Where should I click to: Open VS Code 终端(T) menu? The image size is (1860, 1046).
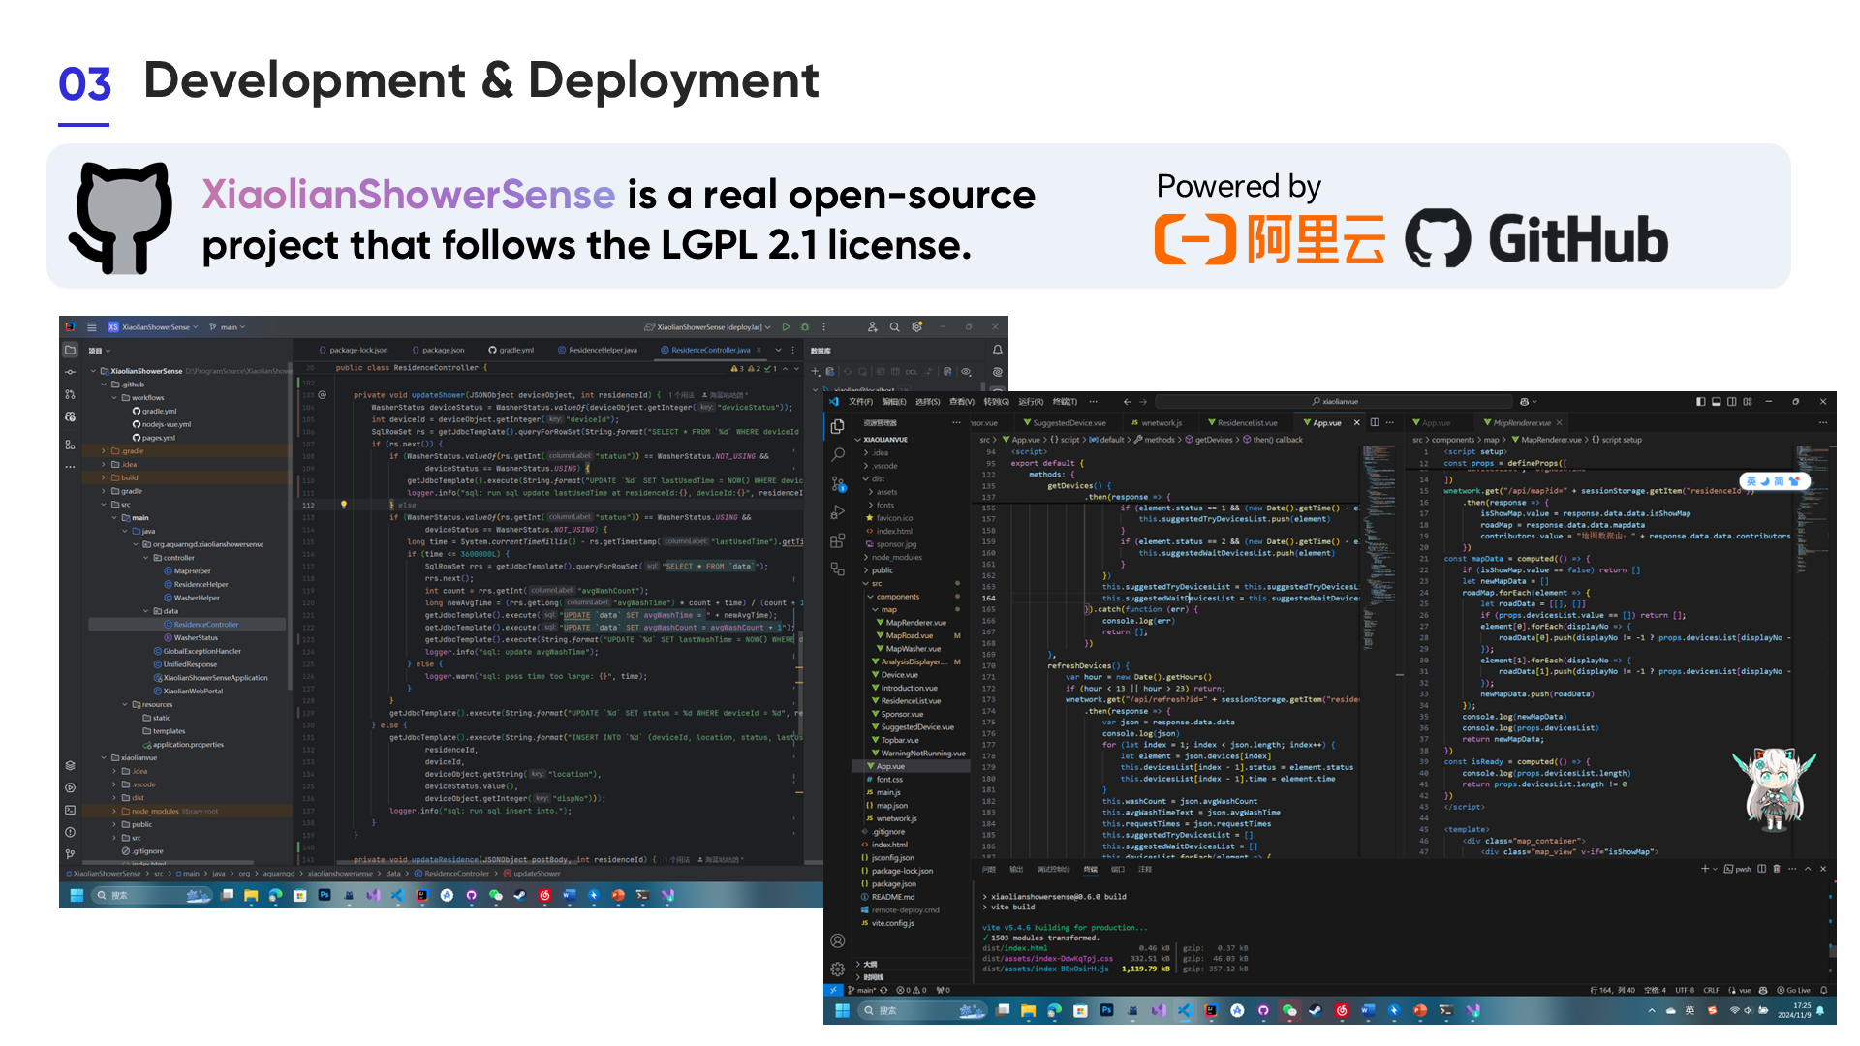(1064, 401)
